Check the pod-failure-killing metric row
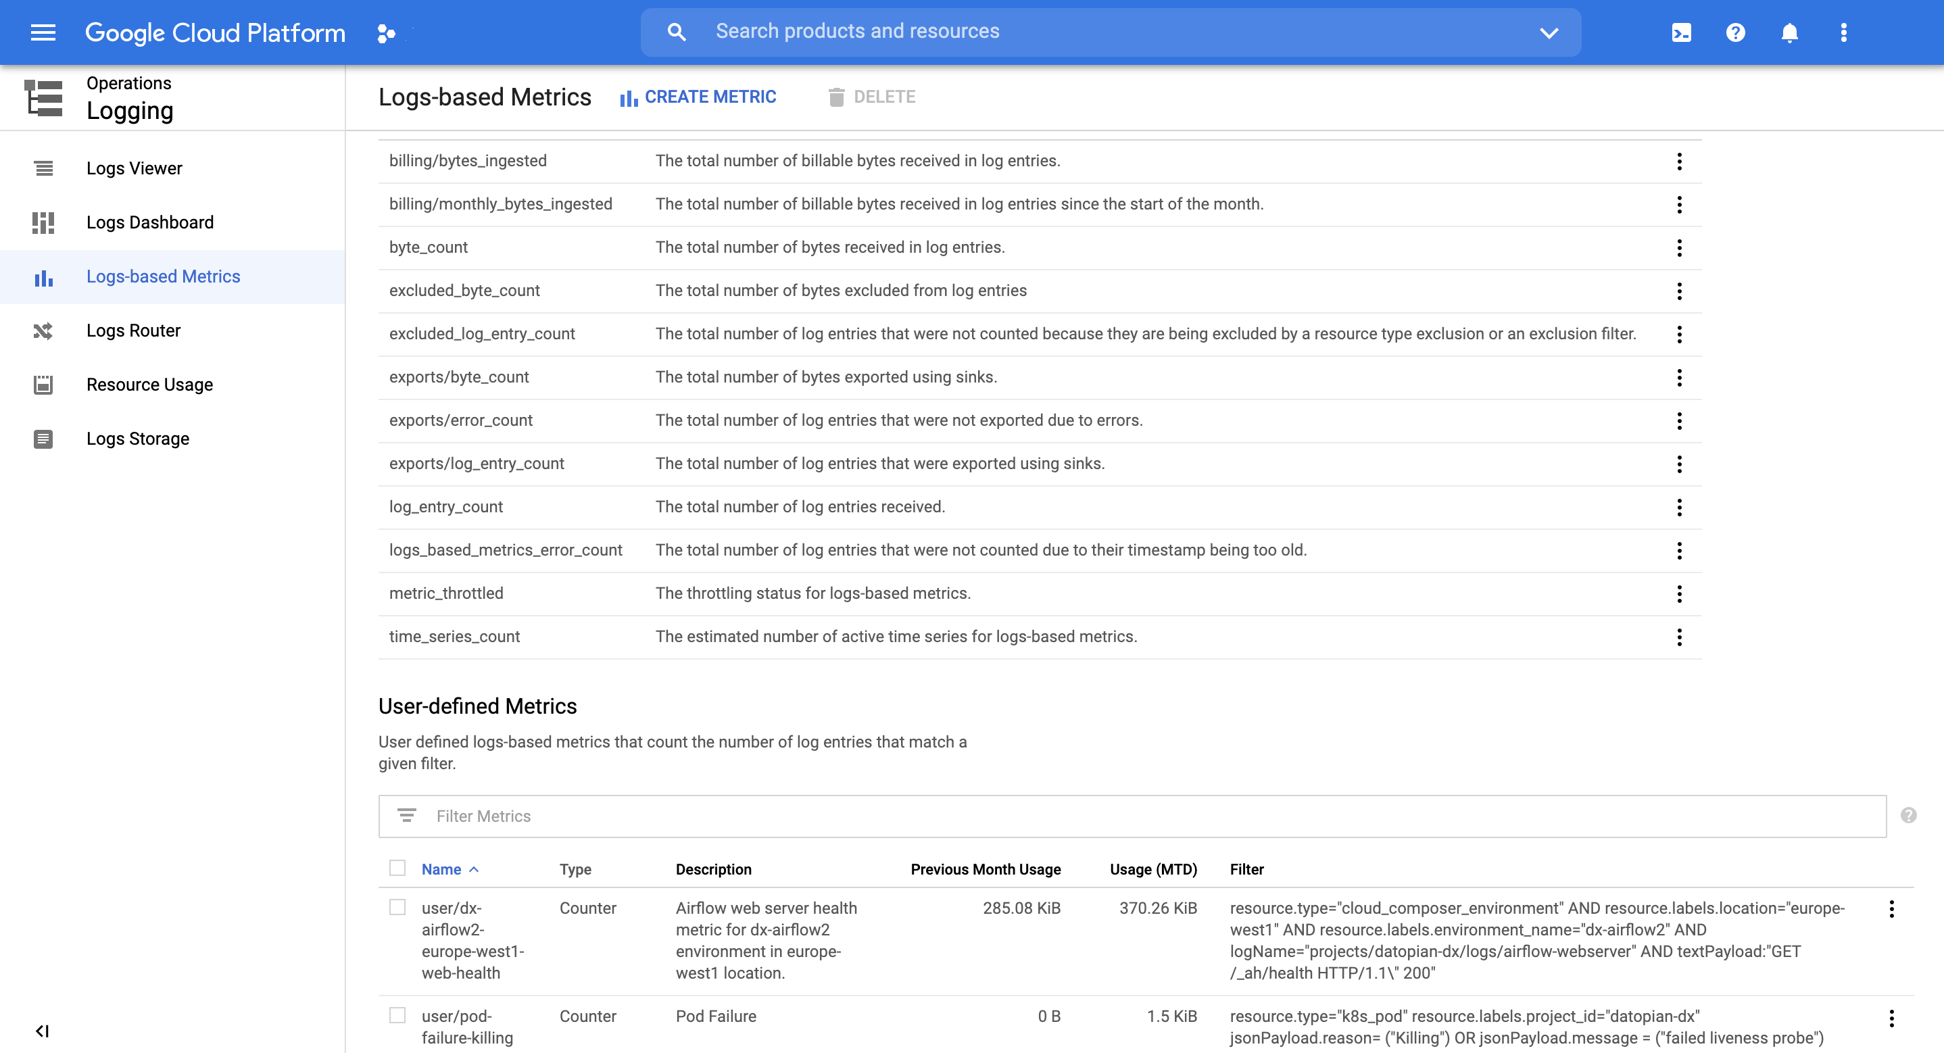 397,1015
